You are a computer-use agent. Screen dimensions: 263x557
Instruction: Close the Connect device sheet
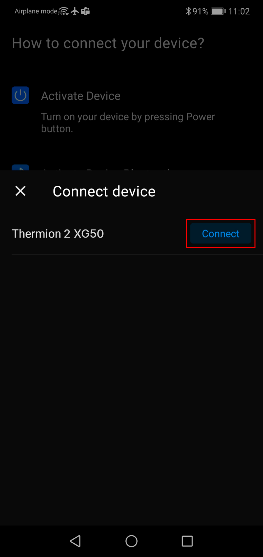pos(20,191)
